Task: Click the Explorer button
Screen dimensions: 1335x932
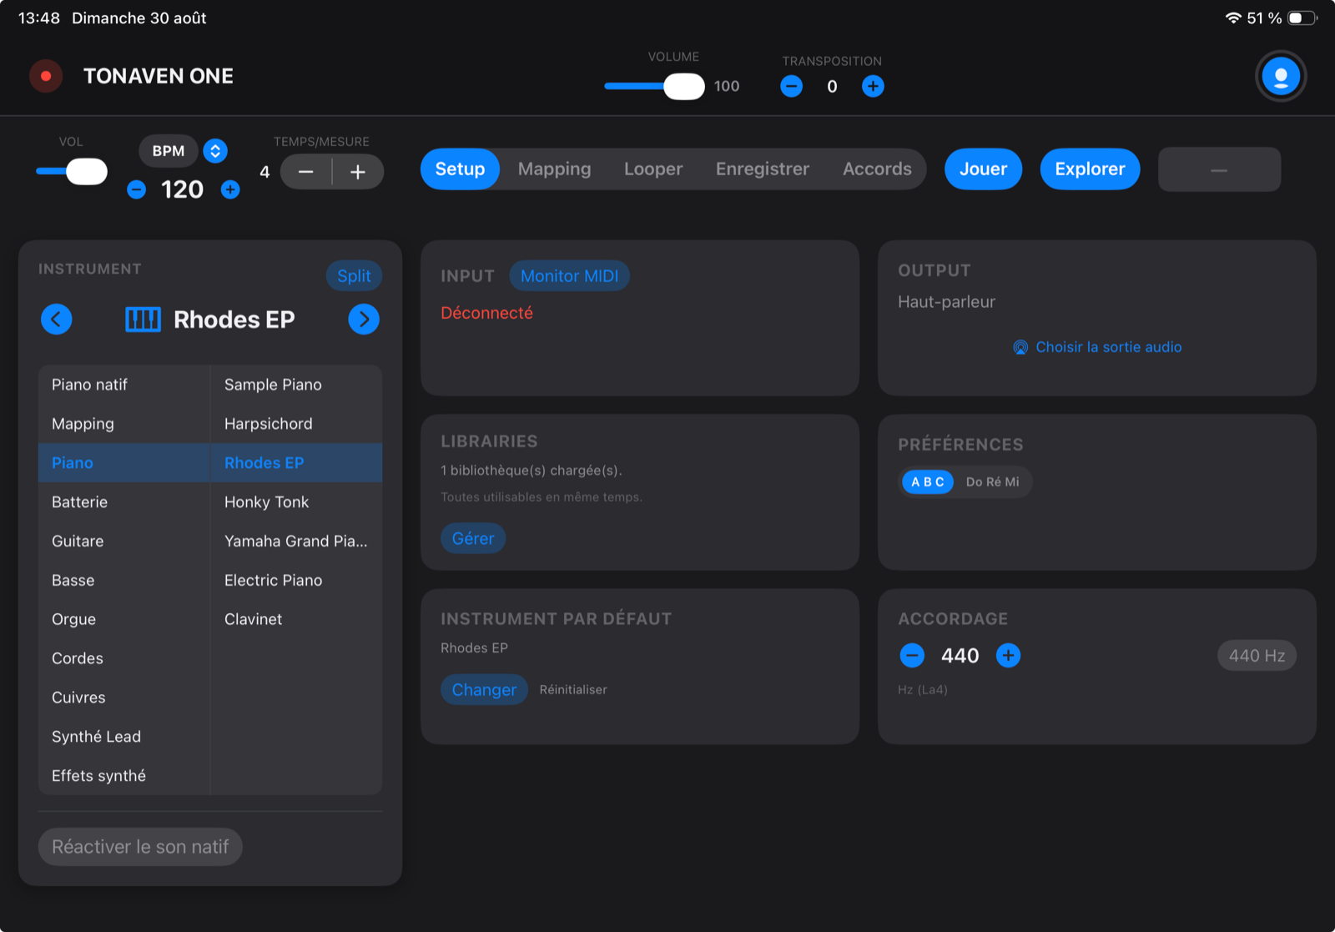Action: pos(1090,169)
